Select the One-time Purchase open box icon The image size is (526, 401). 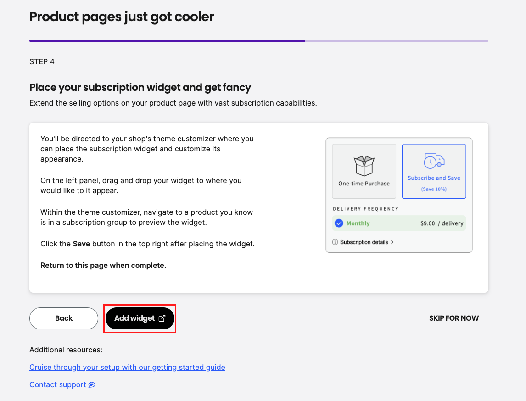click(364, 164)
